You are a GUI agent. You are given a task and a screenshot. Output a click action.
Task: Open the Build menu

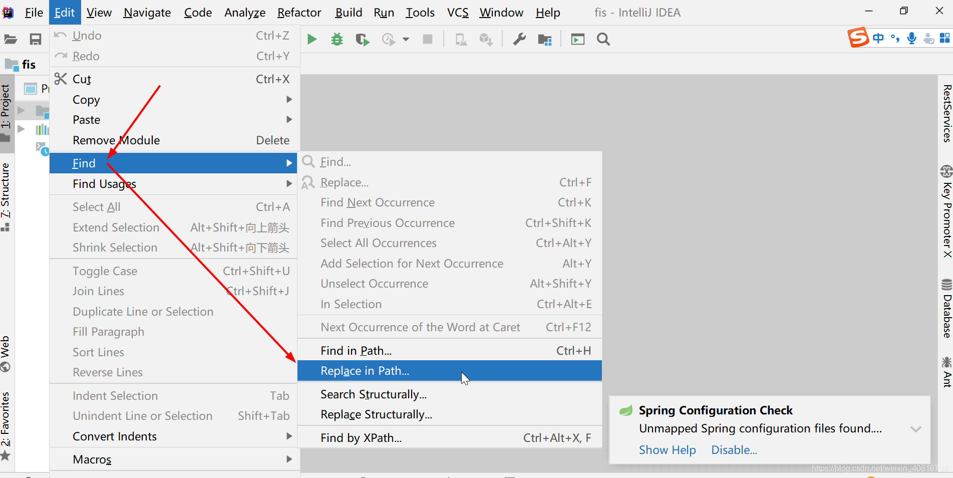point(349,13)
